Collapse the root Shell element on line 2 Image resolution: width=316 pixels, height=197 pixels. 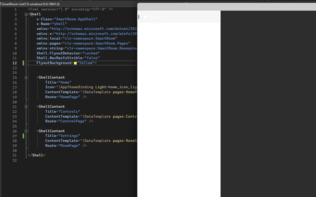point(25,14)
